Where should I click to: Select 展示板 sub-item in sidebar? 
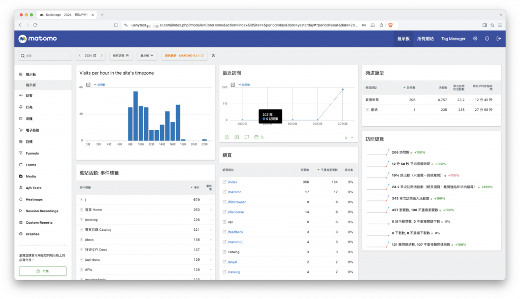pyautogui.click(x=43, y=85)
